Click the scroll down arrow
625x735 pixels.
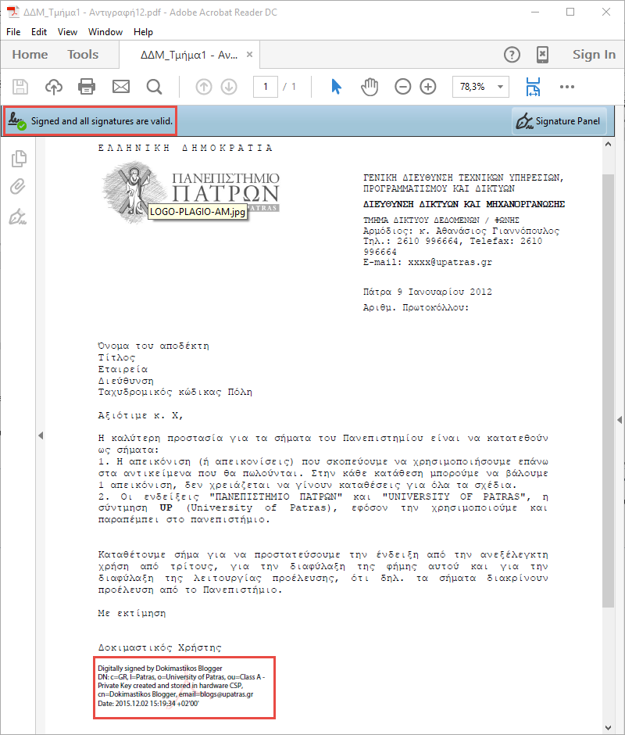608,727
